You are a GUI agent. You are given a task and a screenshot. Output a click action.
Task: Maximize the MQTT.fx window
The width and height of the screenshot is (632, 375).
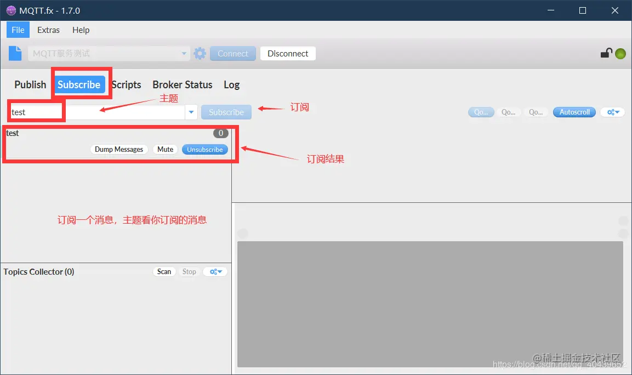pyautogui.click(x=583, y=10)
